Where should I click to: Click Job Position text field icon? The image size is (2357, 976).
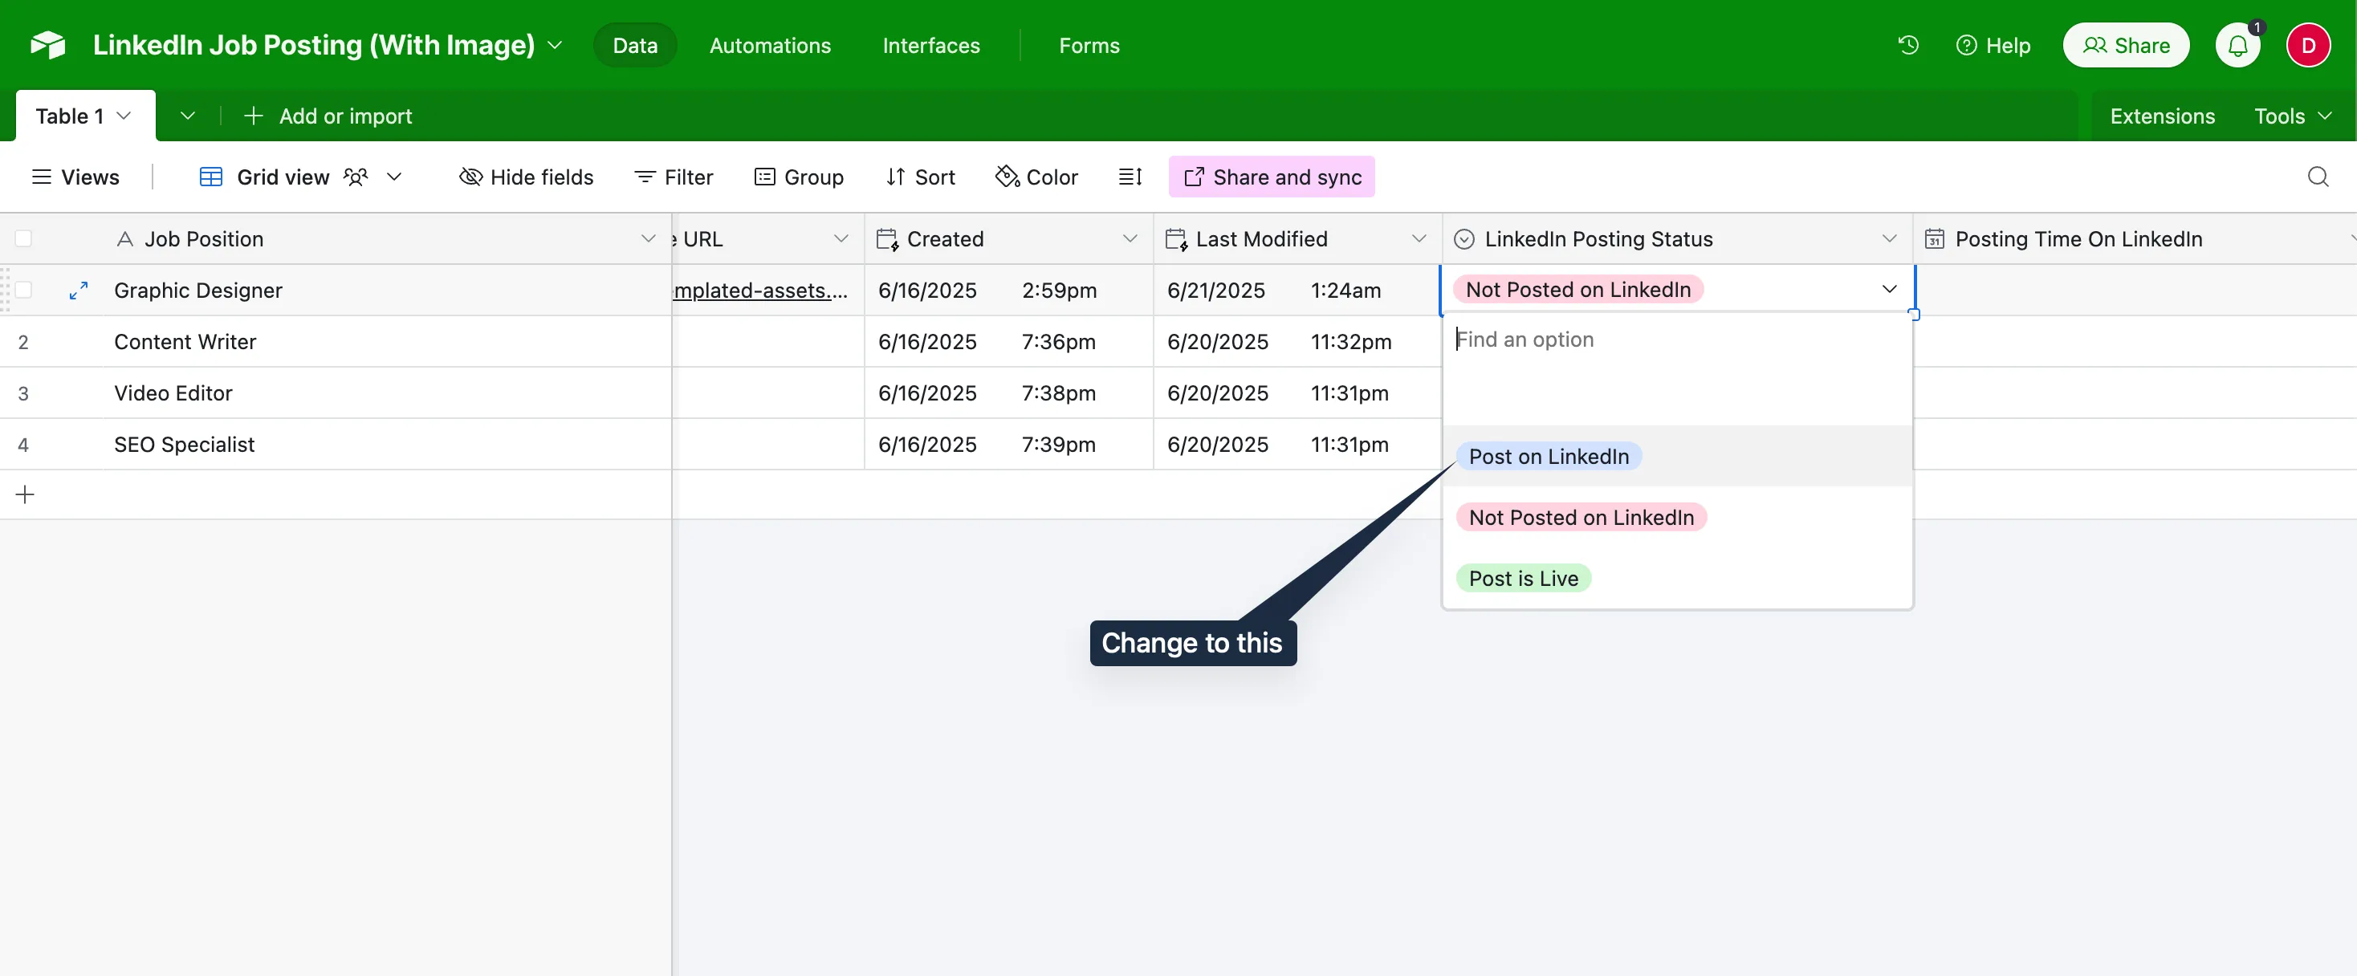click(x=125, y=240)
